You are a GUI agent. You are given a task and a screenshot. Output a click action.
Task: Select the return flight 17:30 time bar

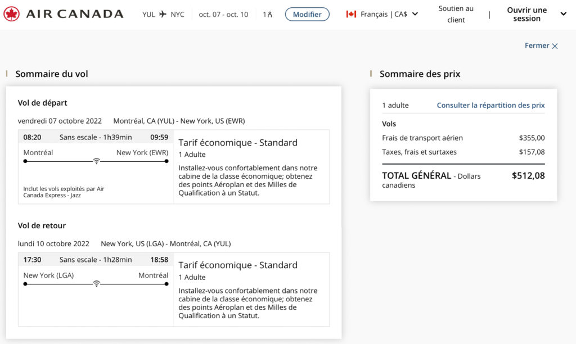pyautogui.click(x=96, y=260)
